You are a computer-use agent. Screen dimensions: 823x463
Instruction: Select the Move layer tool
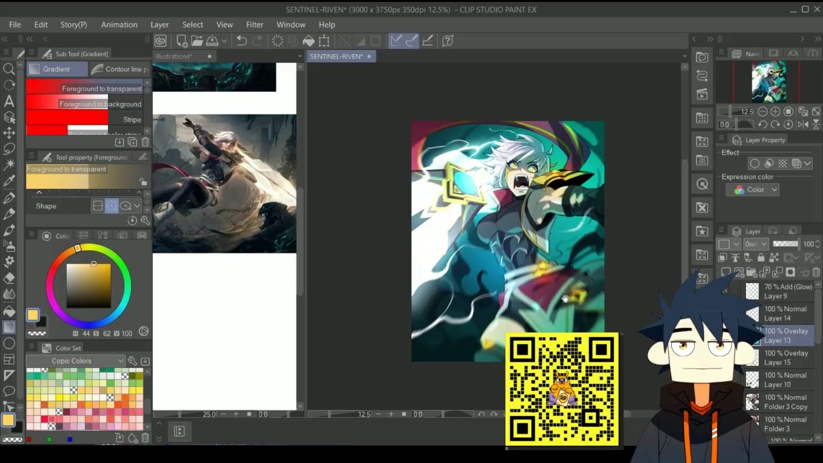tap(9, 133)
